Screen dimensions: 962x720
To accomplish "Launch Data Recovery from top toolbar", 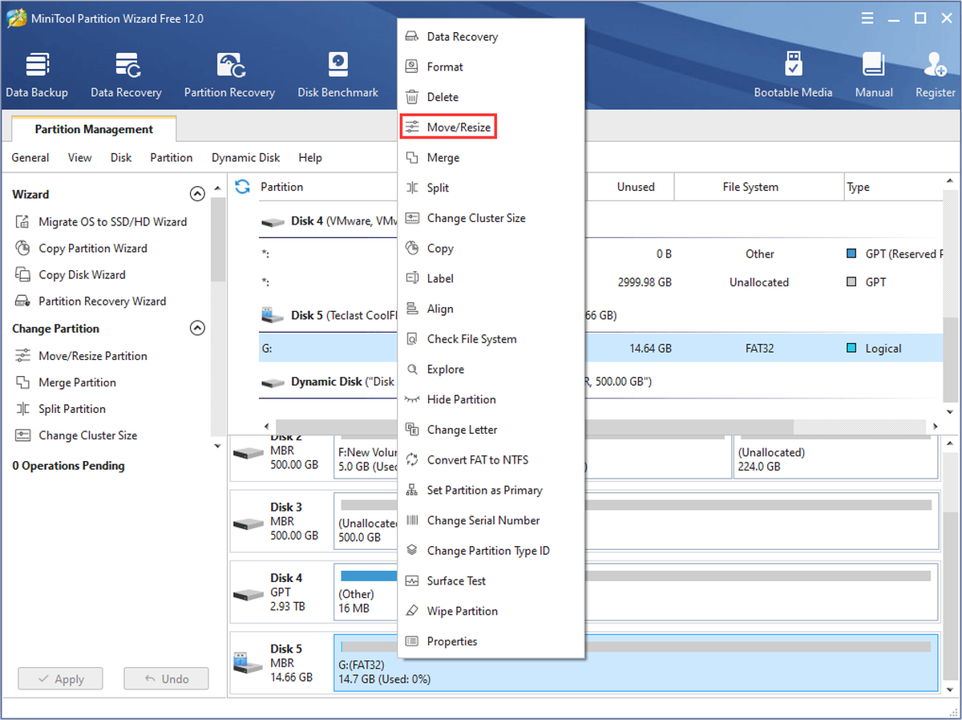I will point(126,76).
